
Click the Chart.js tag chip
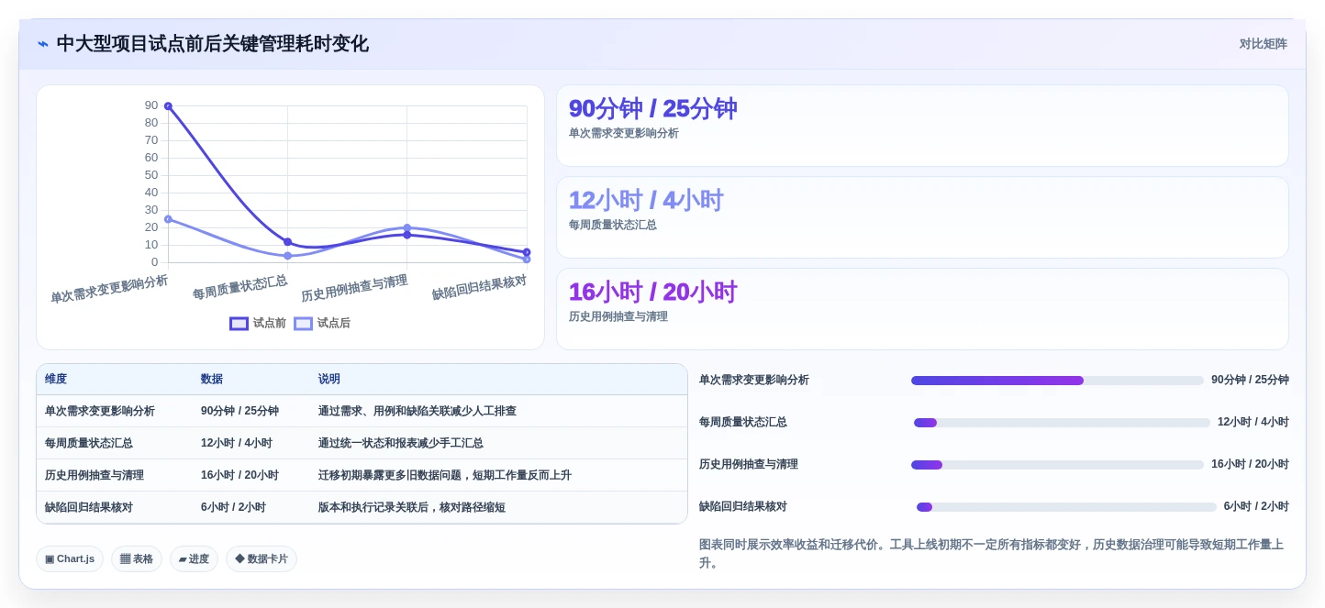[x=70, y=558]
